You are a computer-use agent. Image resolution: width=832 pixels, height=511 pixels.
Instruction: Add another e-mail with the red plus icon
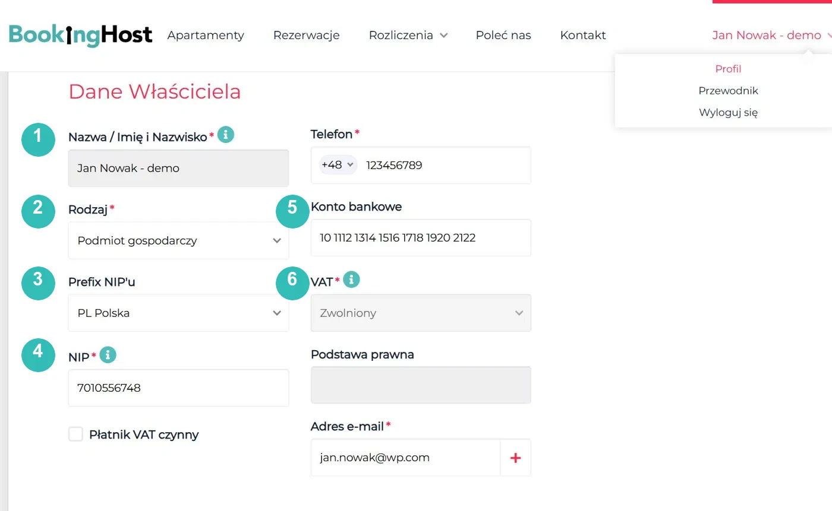515,458
